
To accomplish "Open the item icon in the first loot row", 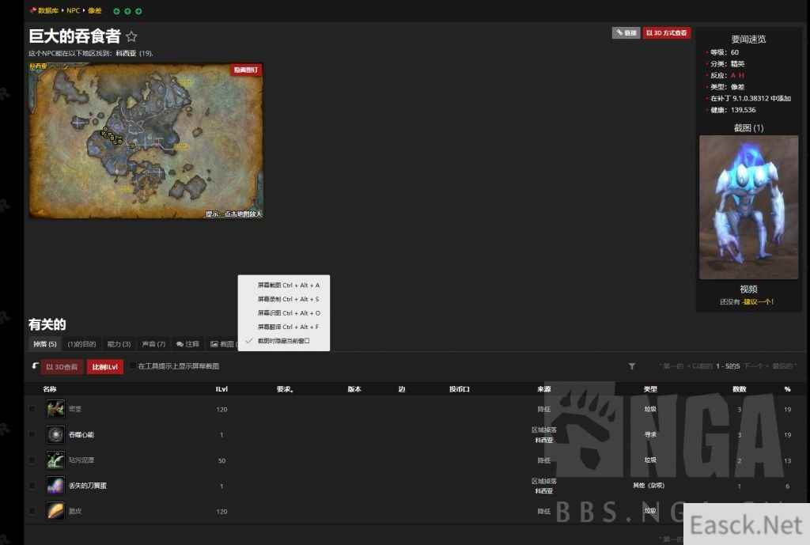I will [55, 409].
